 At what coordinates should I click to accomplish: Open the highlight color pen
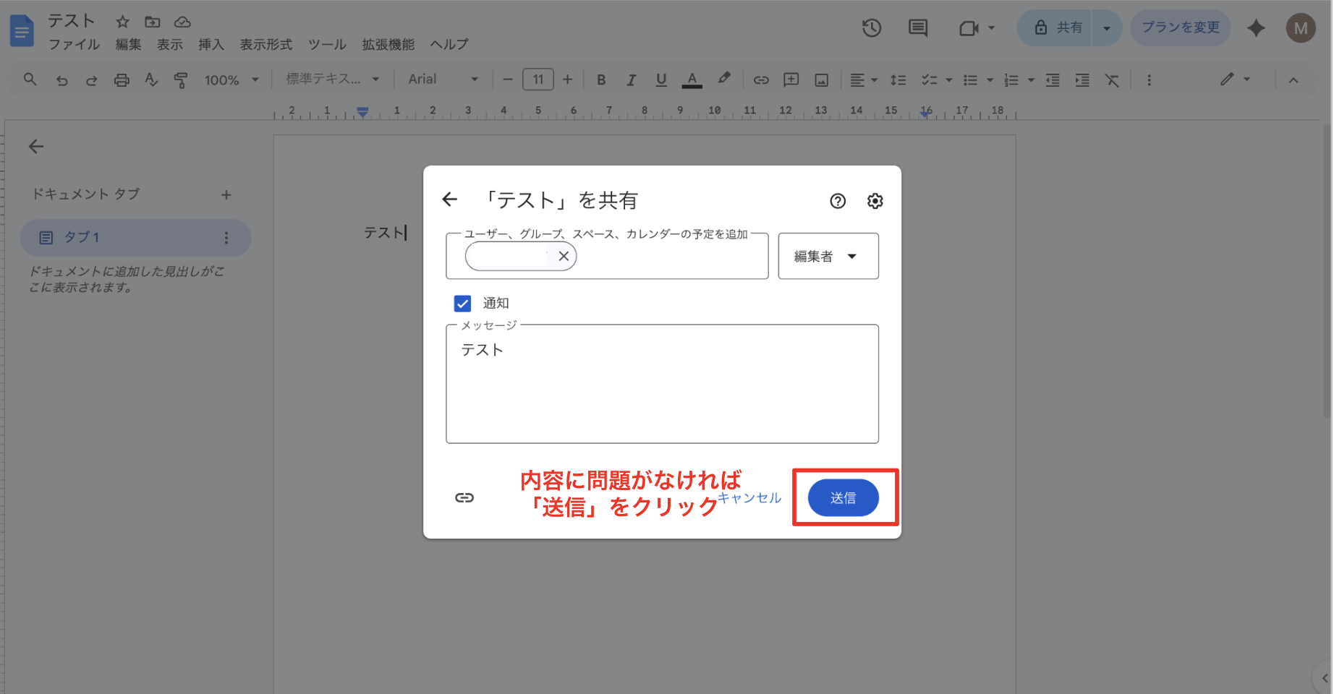point(723,79)
